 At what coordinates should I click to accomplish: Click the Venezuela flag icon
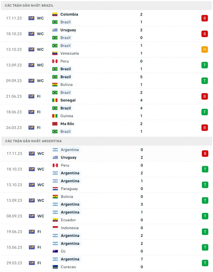pyautogui.click(x=55, y=53)
